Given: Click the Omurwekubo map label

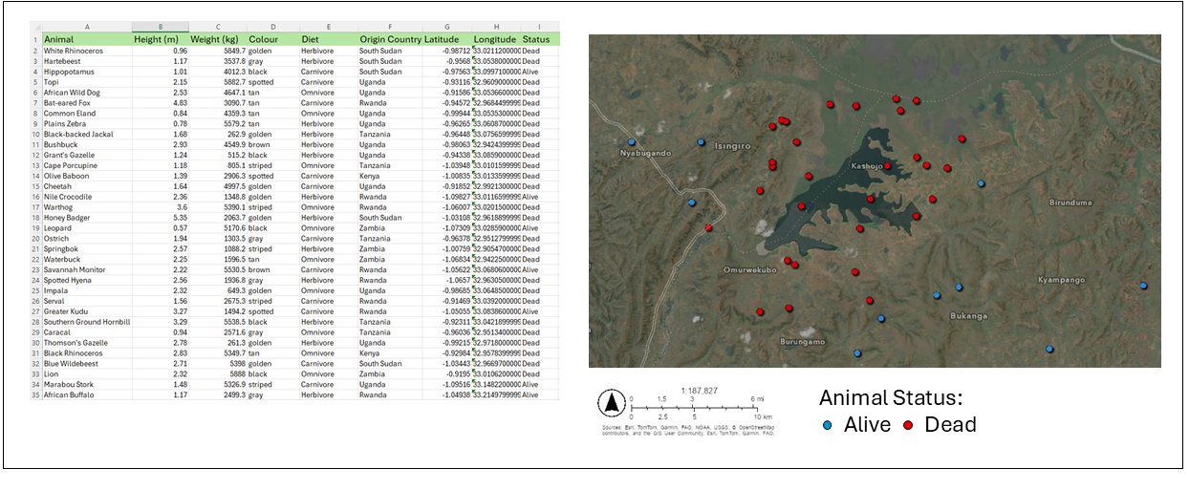Looking at the screenshot, I should (x=749, y=270).
